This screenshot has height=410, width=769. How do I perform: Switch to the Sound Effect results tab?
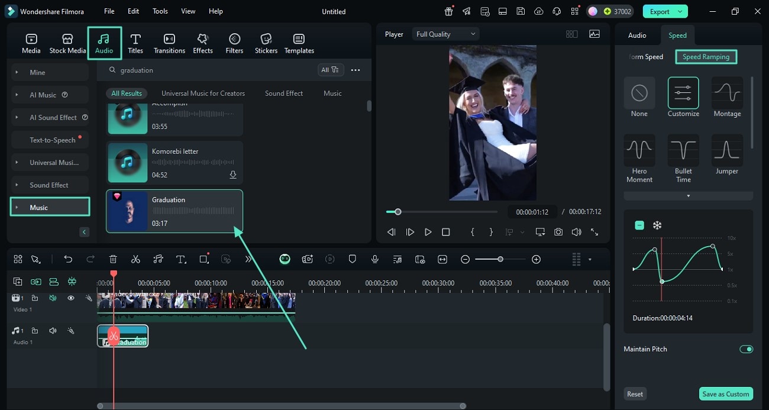[283, 93]
